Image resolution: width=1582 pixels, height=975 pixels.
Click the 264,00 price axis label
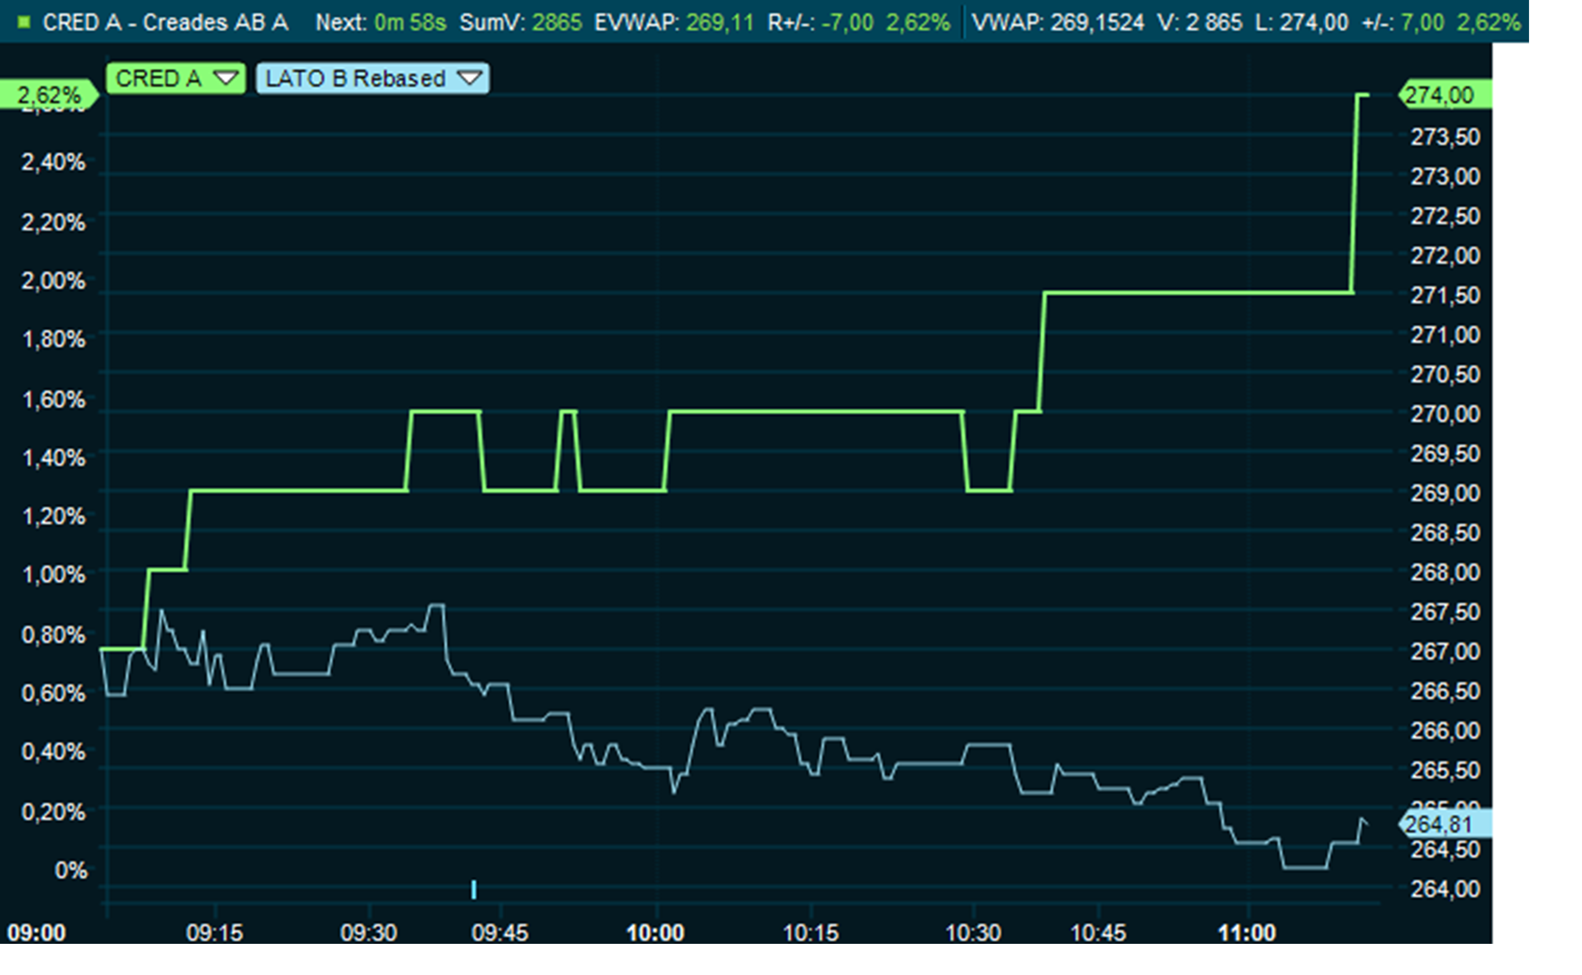(1445, 889)
